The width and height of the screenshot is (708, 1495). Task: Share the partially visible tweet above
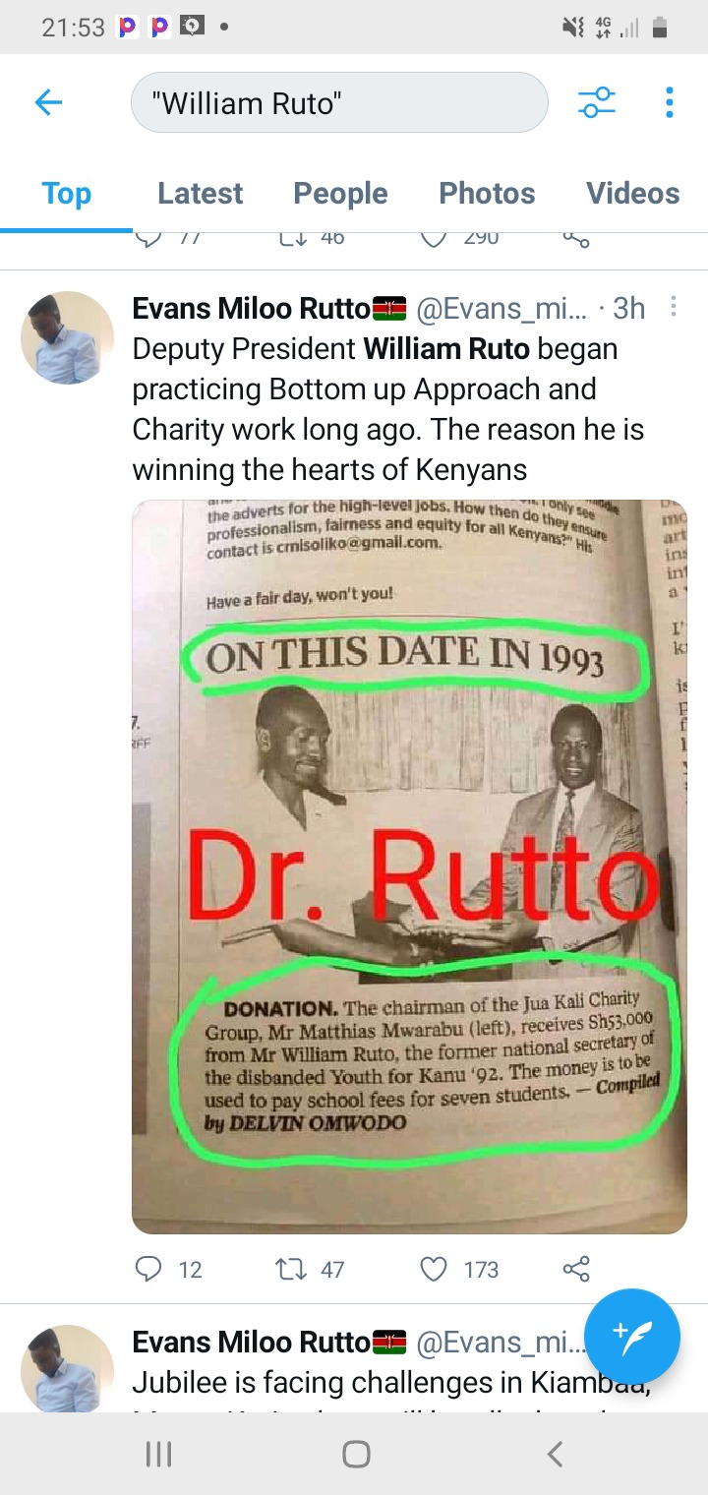pyautogui.click(x=576, y=239)
